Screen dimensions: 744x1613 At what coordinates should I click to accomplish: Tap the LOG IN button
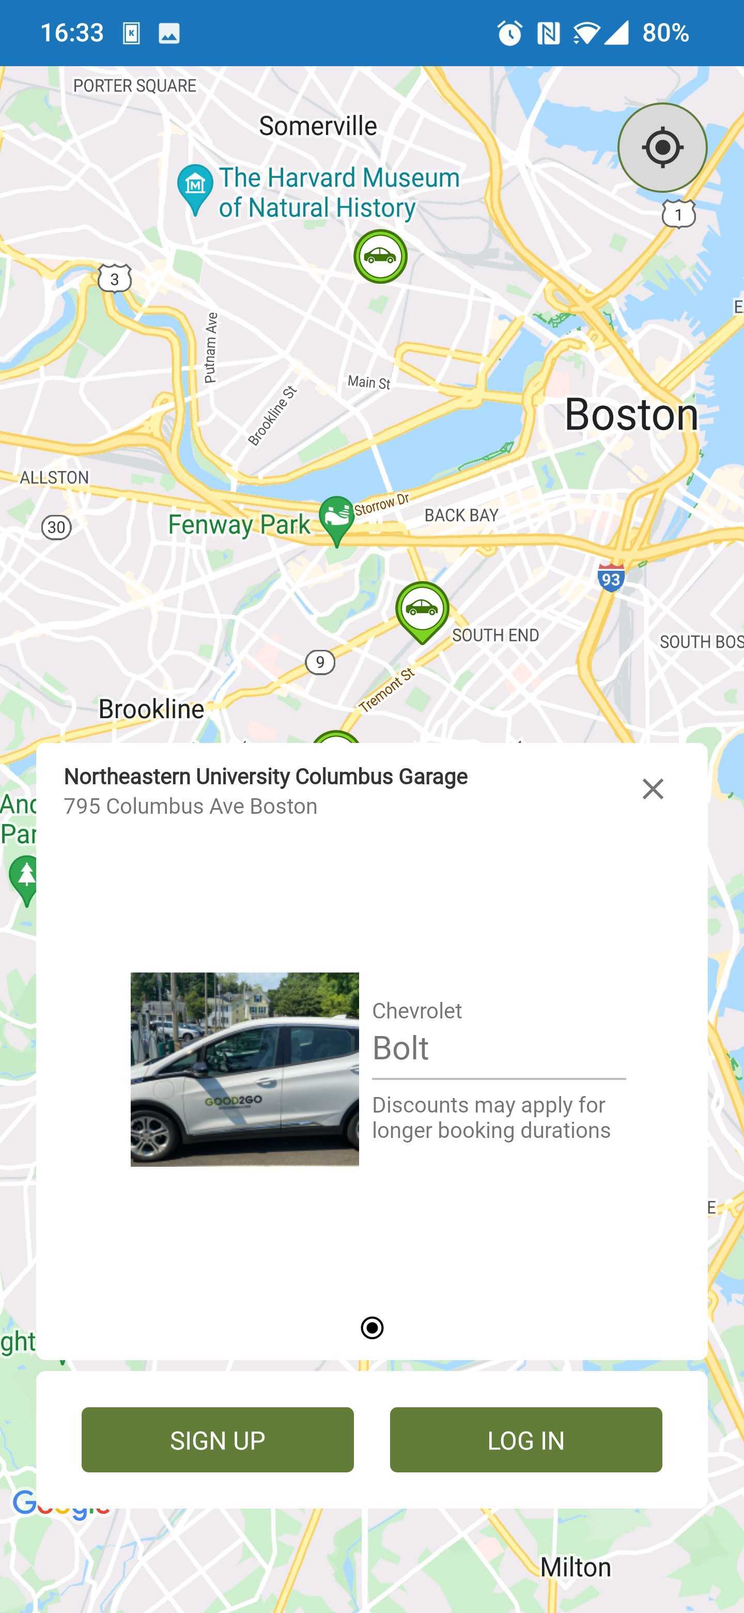coord(525,1440)
